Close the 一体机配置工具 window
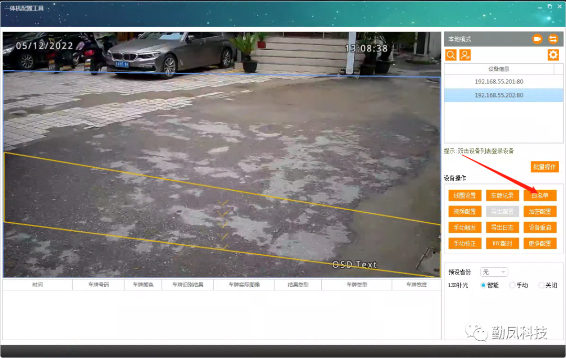 point(560,6)
